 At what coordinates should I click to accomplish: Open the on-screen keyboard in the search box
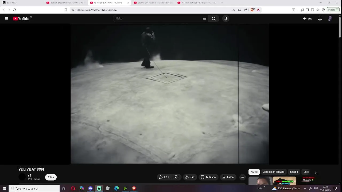coord(204,19)
